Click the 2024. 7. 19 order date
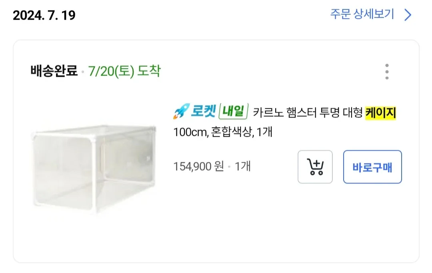This screenshot has width=432, height=273. pos(44,15)
